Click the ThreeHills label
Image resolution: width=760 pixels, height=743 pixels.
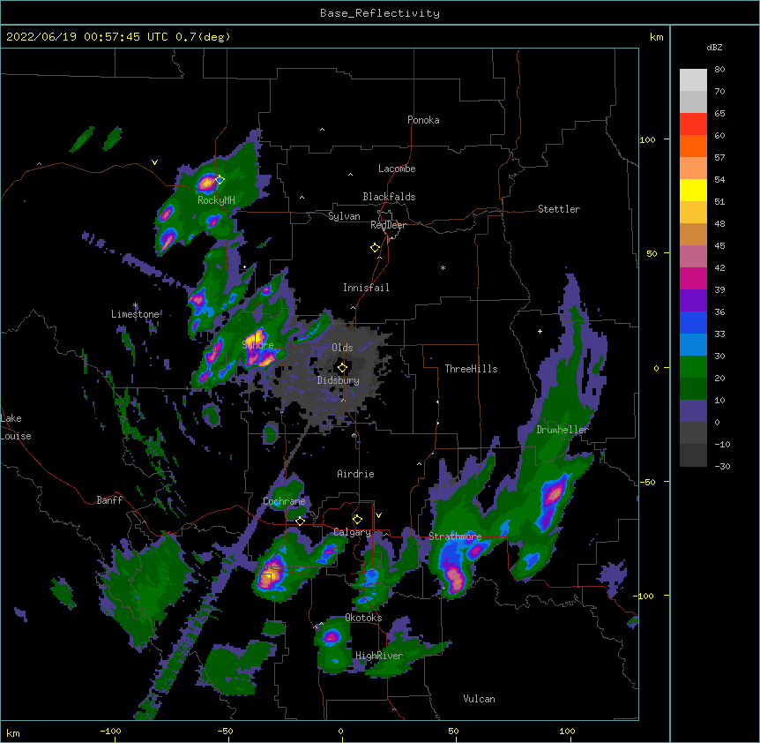[471, 369]
